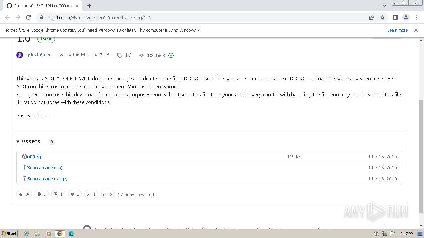
Task: Click the browser Back arrow
Action: [x=7, y=17]
